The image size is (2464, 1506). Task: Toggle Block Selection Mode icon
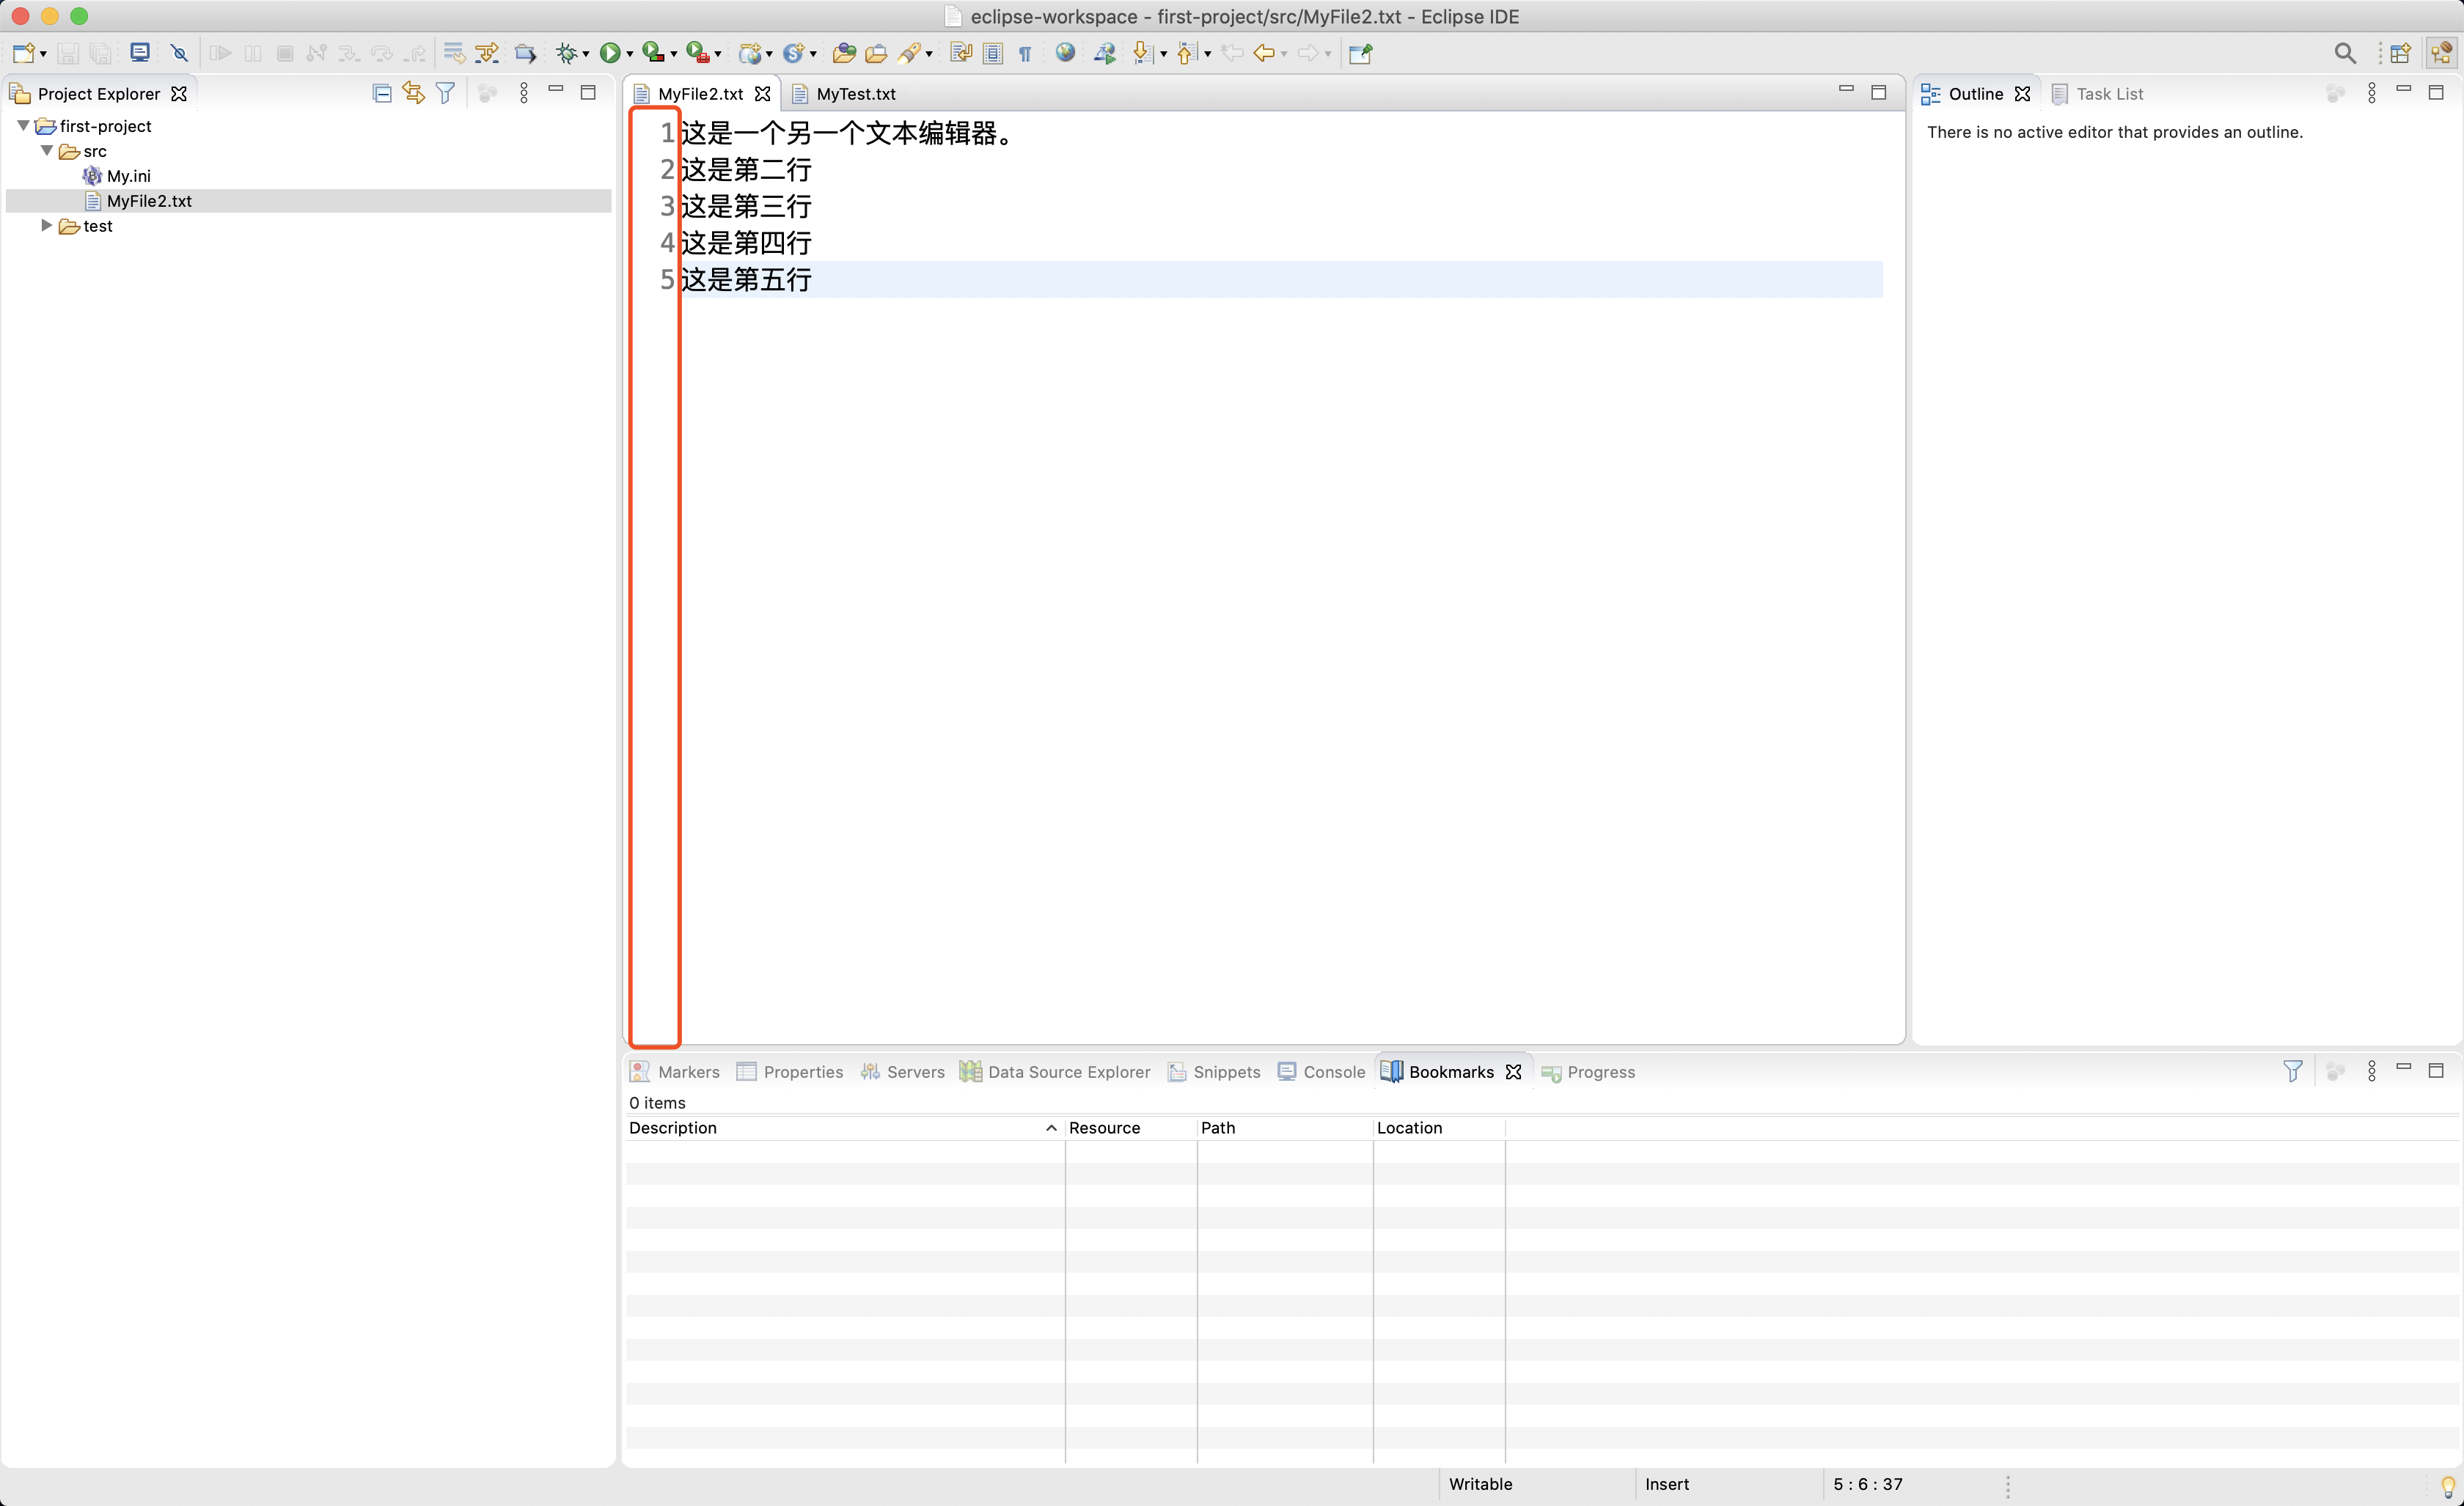click(x=993, y=53)
